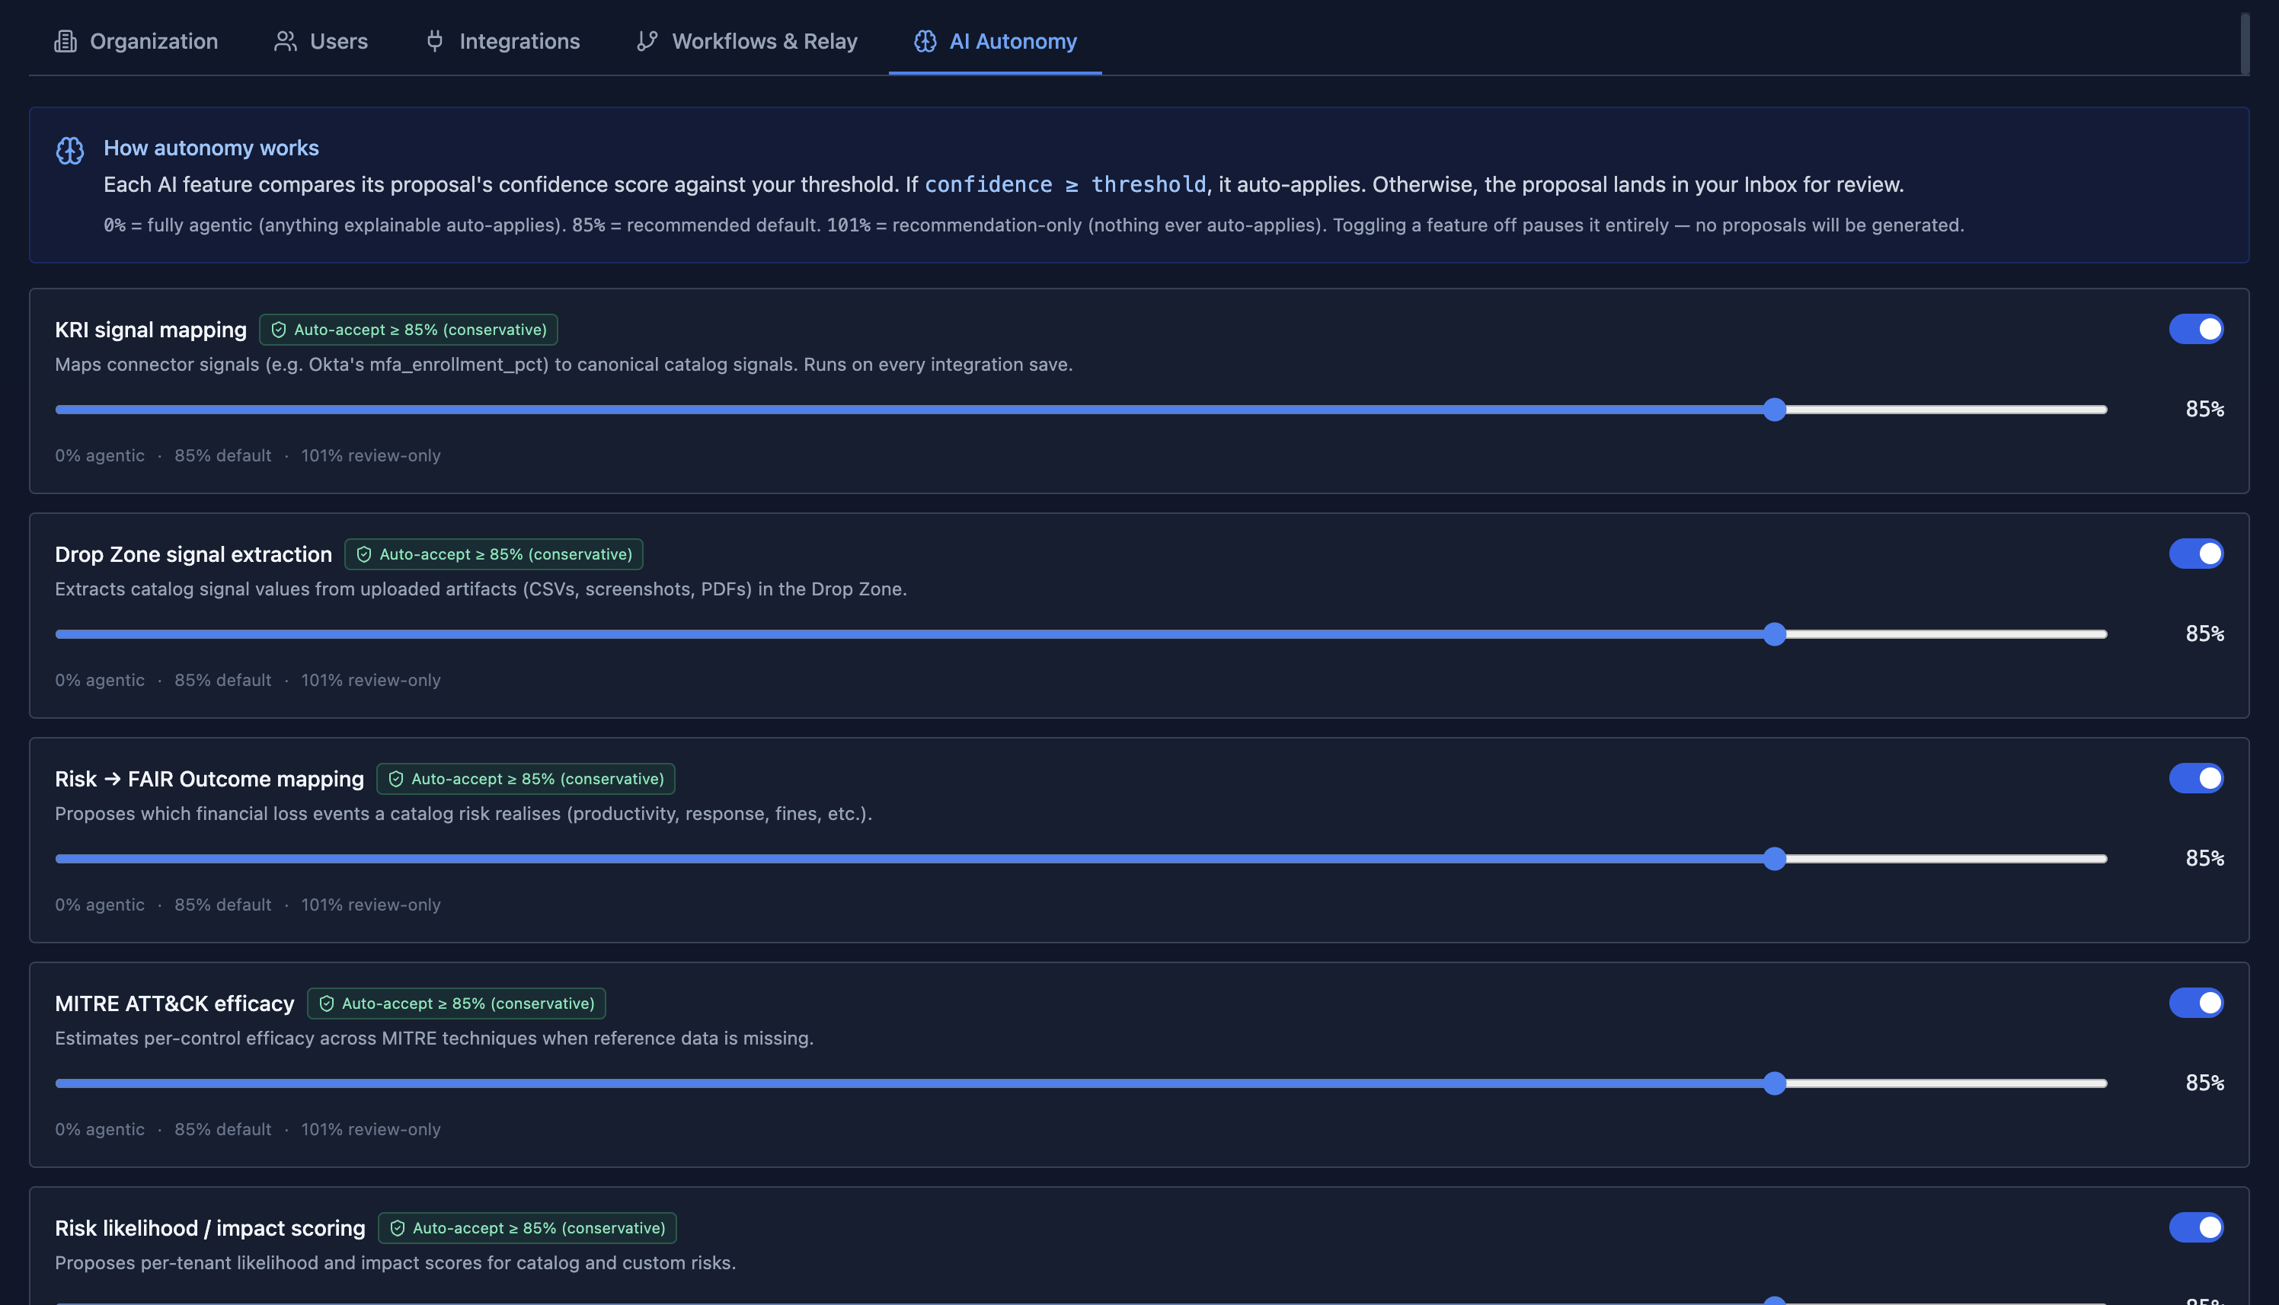Click '101% review-only' under Drop Zone slider
2279x1305 pixels.
pos(371,680)
